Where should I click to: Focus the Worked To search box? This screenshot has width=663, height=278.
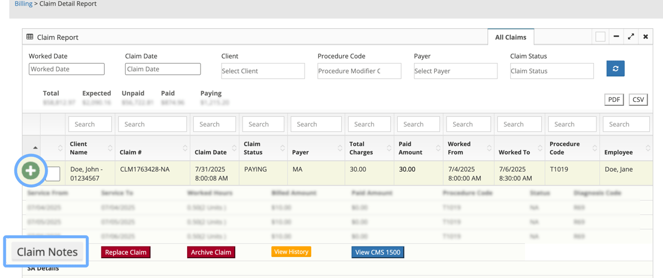point(520,124)
